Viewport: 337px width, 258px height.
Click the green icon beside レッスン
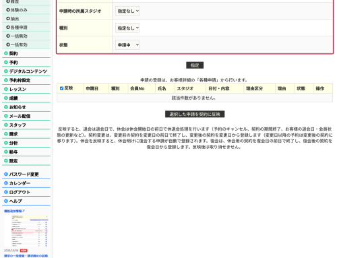6,89
